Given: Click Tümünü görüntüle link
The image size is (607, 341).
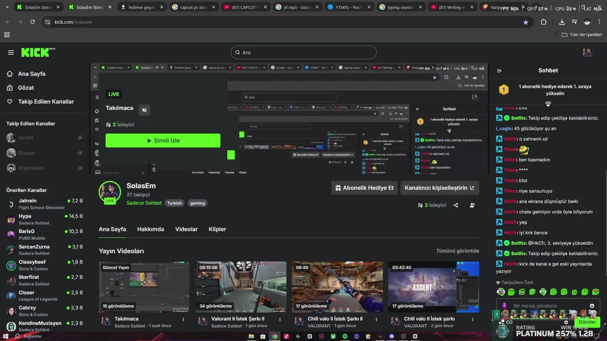Looking at the screenshot, I should coord(458,251).
